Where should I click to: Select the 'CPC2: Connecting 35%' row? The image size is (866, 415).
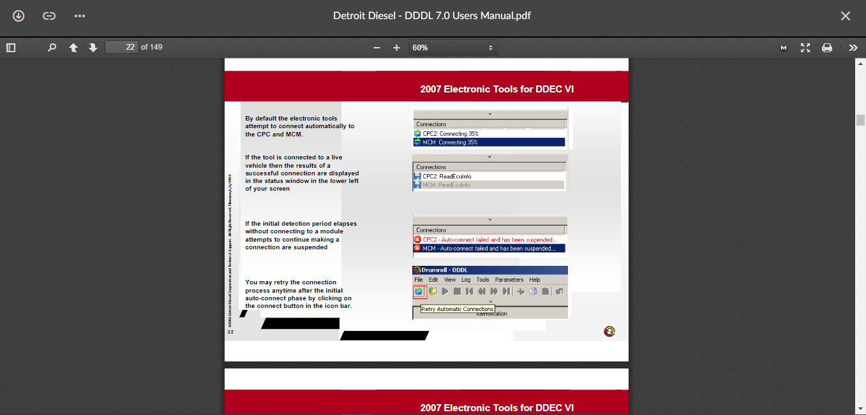(x=489, y=134)
